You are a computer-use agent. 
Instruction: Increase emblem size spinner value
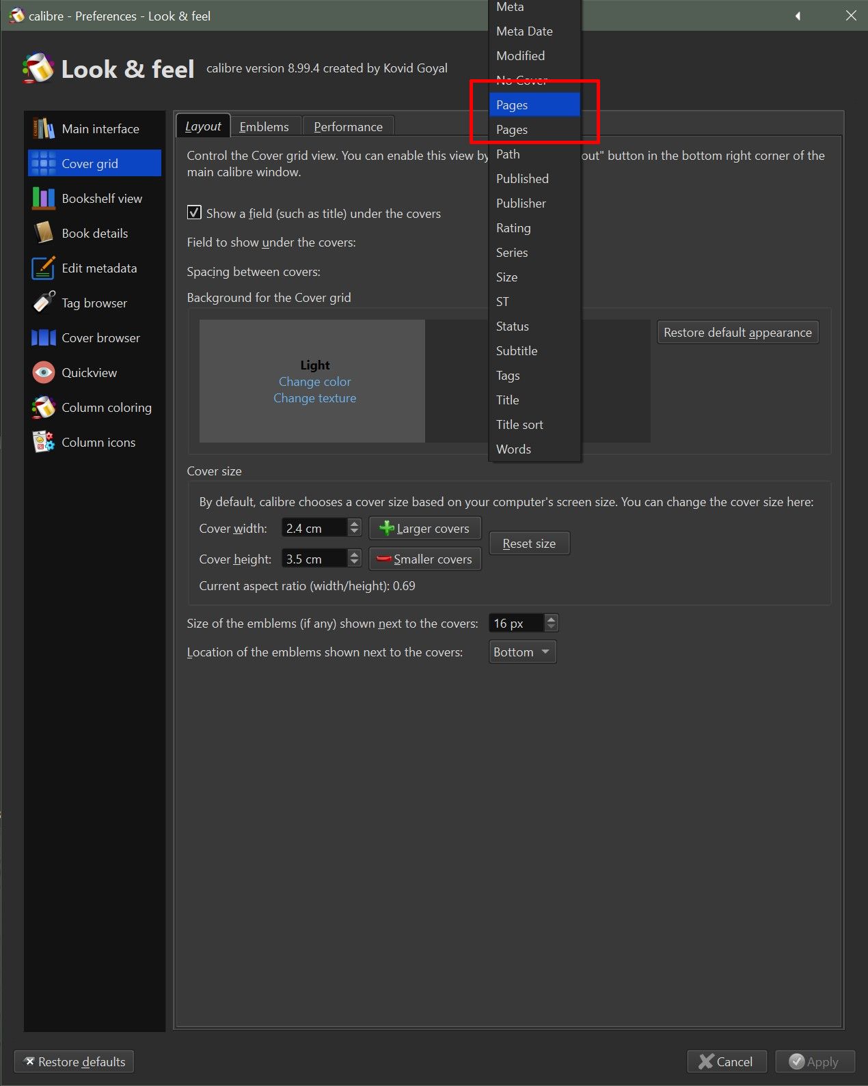tap(552, 619)
